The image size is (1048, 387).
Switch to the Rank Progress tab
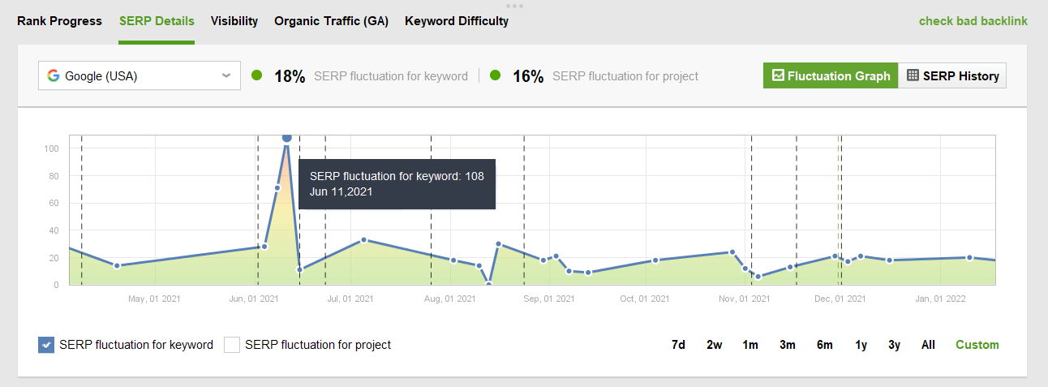coord(59,21)
